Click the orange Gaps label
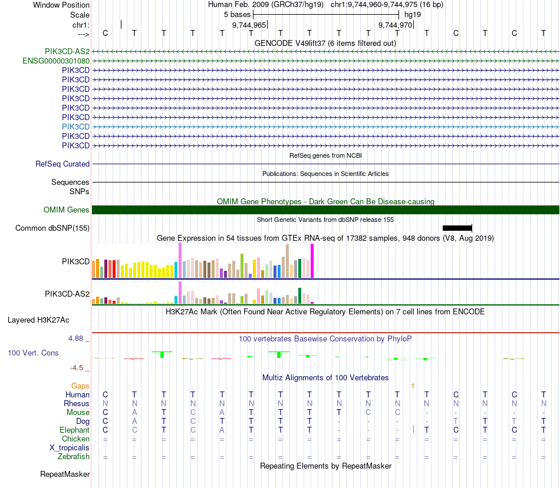Screen dimensions: 560x488 tap(80, 386)
